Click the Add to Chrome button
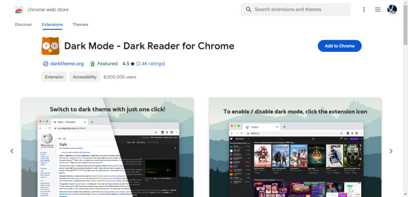Viewport: 408px width, 197px height. tap(340, 46)
